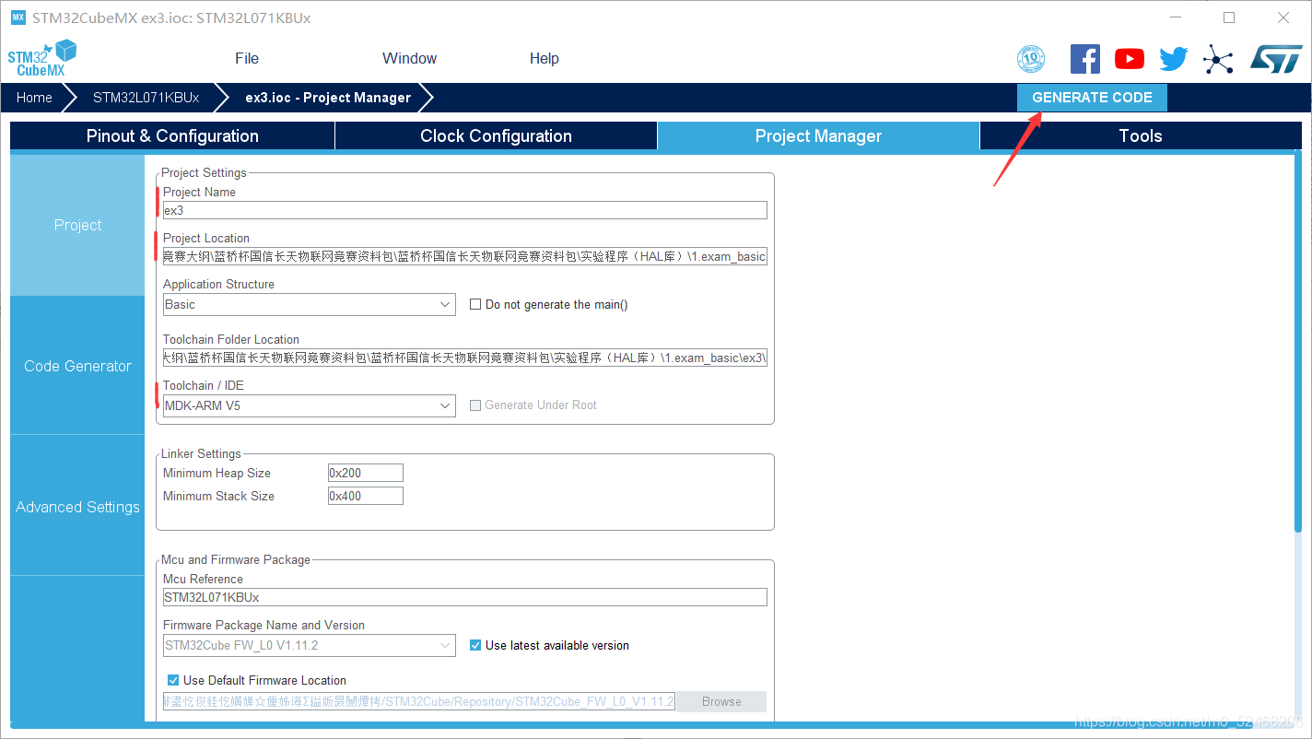Switch to Pinout & Configuration tab
The width and height of the screenshot is (1312, 739).
point(172,135)
